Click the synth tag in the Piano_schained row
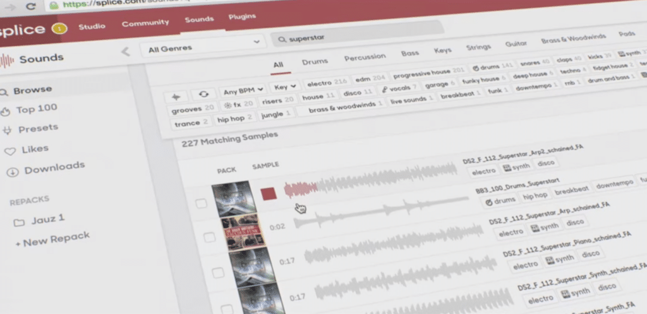The width and height of the screenshot is (647, 314). [x=560, y=259]
